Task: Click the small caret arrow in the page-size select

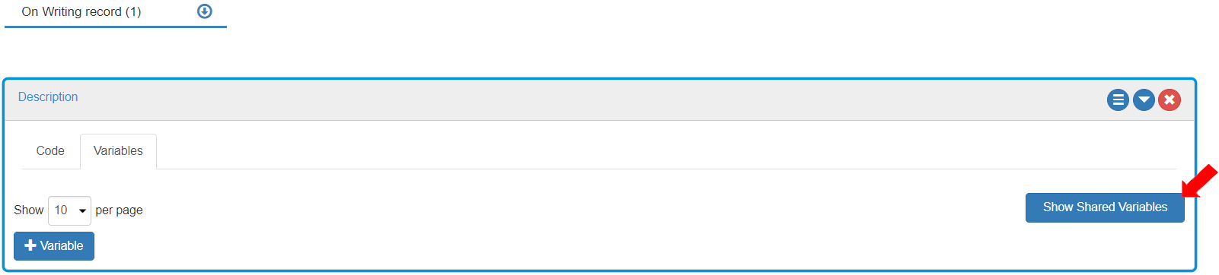Action: (x=82, y=211)
